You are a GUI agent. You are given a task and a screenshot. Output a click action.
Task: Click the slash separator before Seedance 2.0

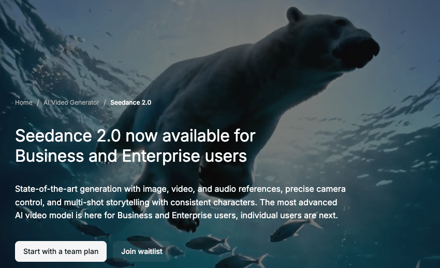pos(105,103)
